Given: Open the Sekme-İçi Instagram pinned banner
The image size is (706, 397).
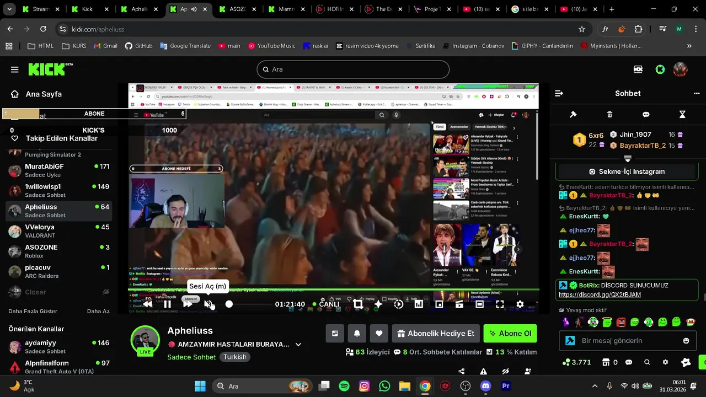Looking at the screenshot, I should pyautogui.click(x=627, y=171).
